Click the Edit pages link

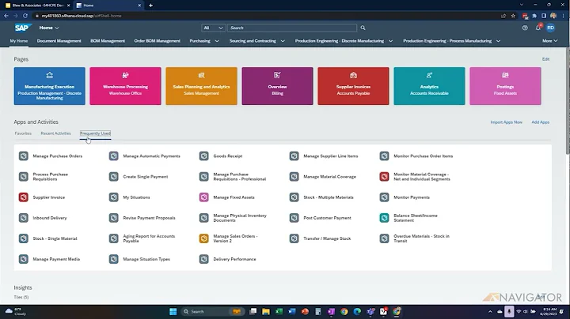click(x=545, y=59)
